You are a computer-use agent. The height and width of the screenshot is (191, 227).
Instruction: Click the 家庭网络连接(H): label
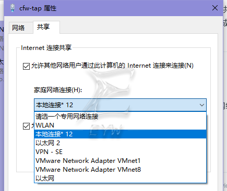tap(58, 90)
